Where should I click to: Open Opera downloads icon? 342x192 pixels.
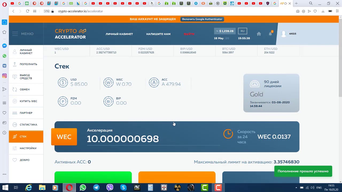pyautogui.click(x=323, y=11)
